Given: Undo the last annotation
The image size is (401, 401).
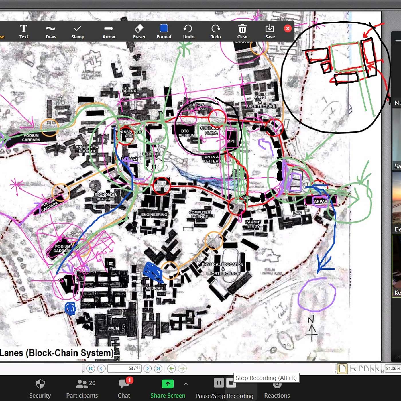Looking at the screenshot, I should (x=188, y=31).
